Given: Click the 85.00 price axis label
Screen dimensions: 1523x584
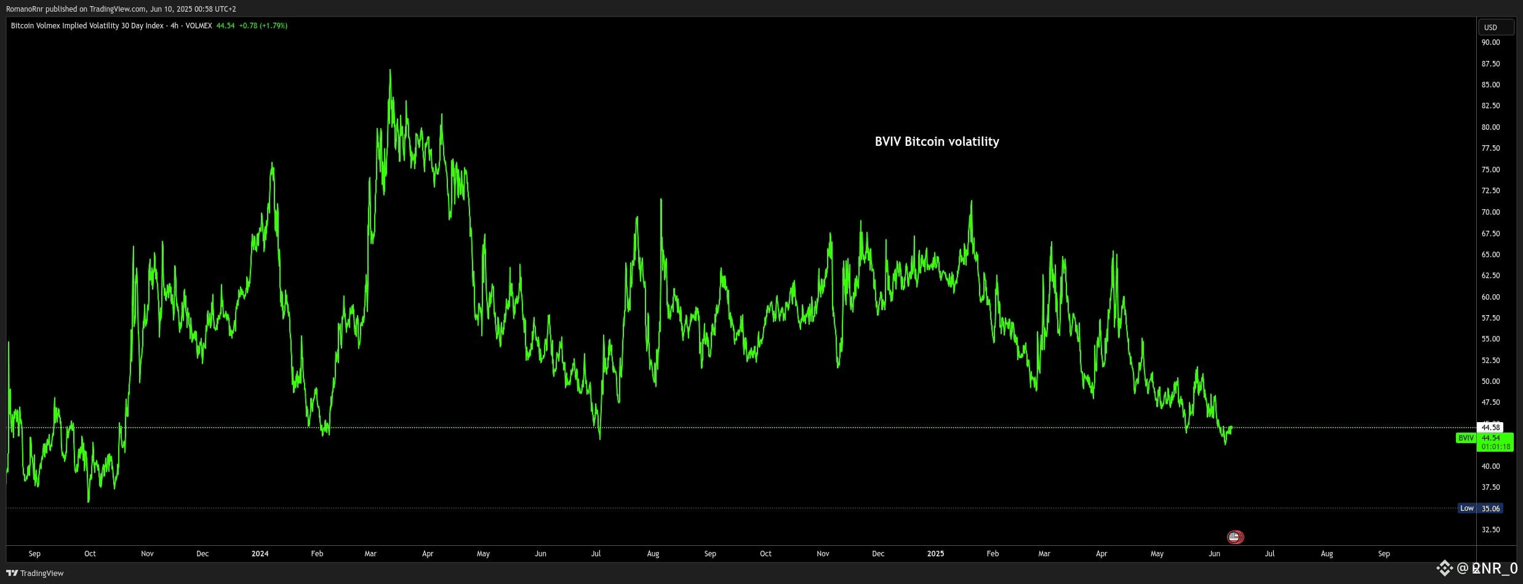Looking at the screenshot, I should point(1490,85).
